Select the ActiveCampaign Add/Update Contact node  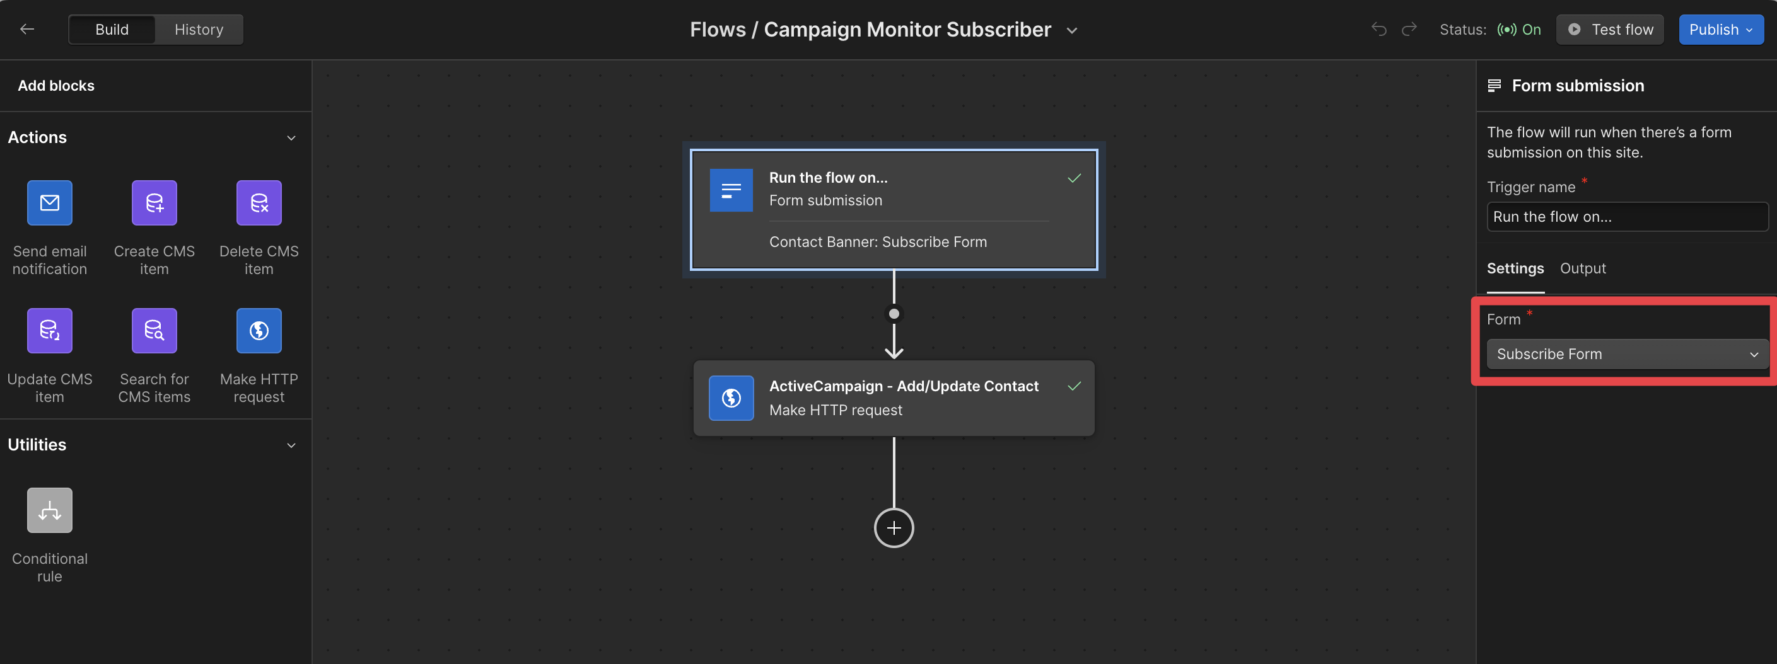tap(894, 398)
